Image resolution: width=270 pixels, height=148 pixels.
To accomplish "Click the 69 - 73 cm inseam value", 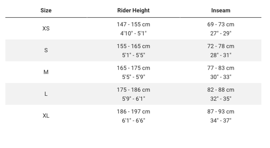I will 221,25.
